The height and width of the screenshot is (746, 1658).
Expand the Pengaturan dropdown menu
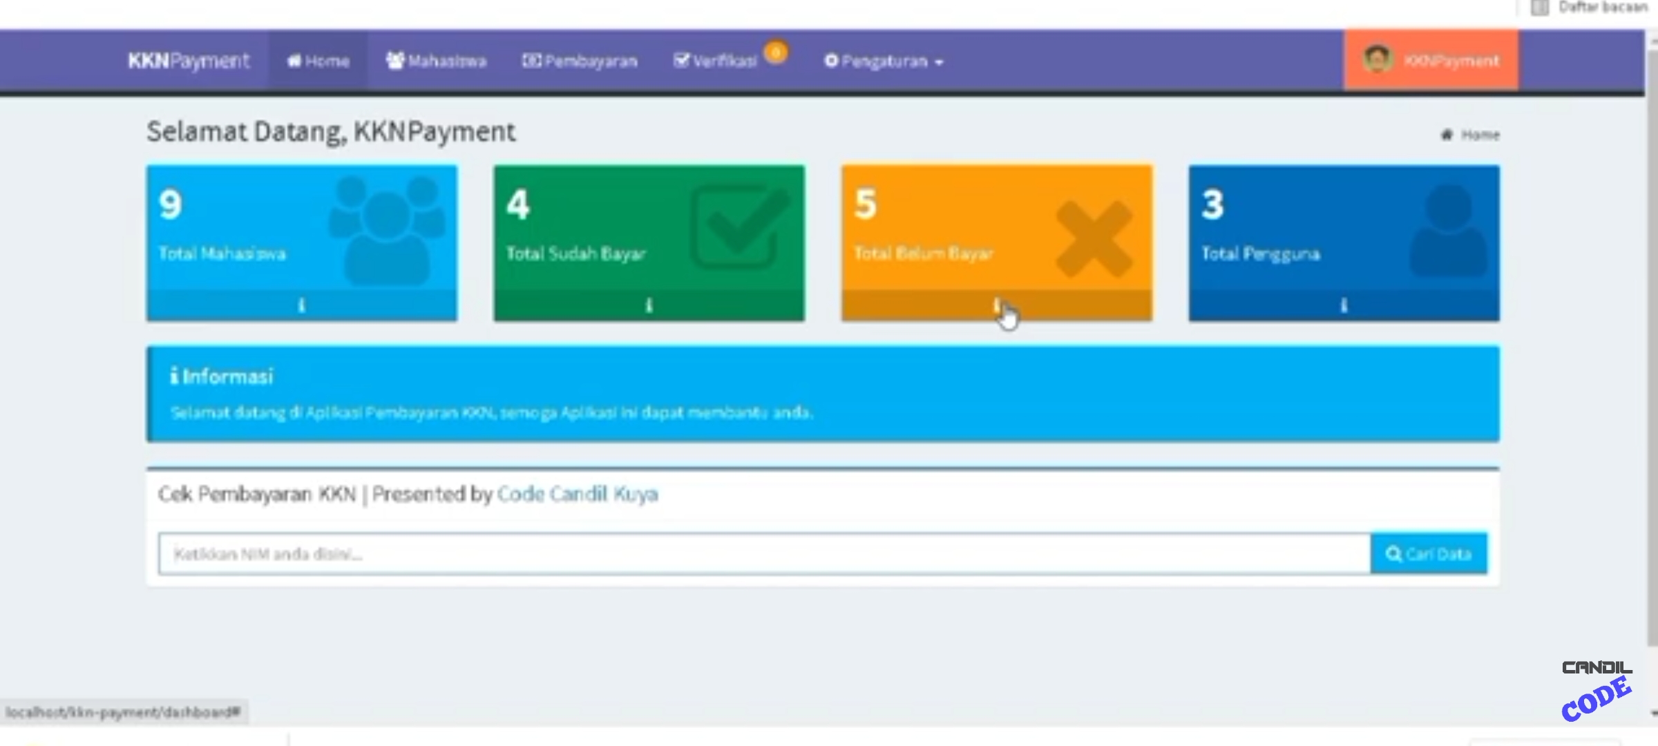coord(884,61)
